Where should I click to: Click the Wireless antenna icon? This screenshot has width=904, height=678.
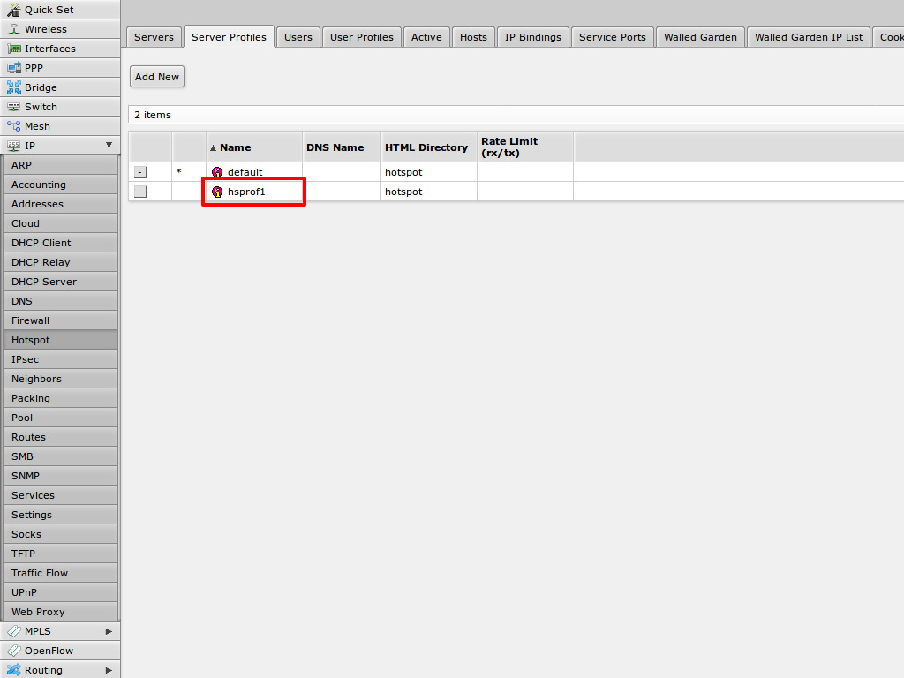tap(13, 29)
